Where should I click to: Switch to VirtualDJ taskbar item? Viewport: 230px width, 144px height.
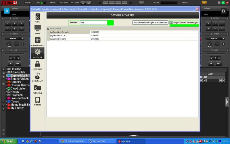tap(131, 141)
